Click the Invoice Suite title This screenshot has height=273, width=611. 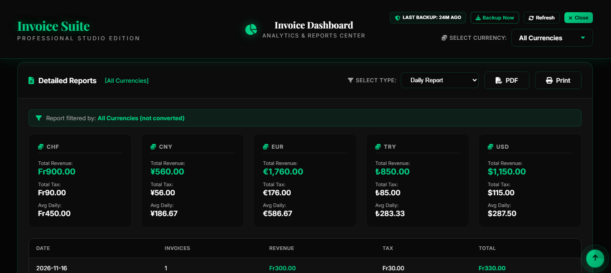(x=53, y=26)
